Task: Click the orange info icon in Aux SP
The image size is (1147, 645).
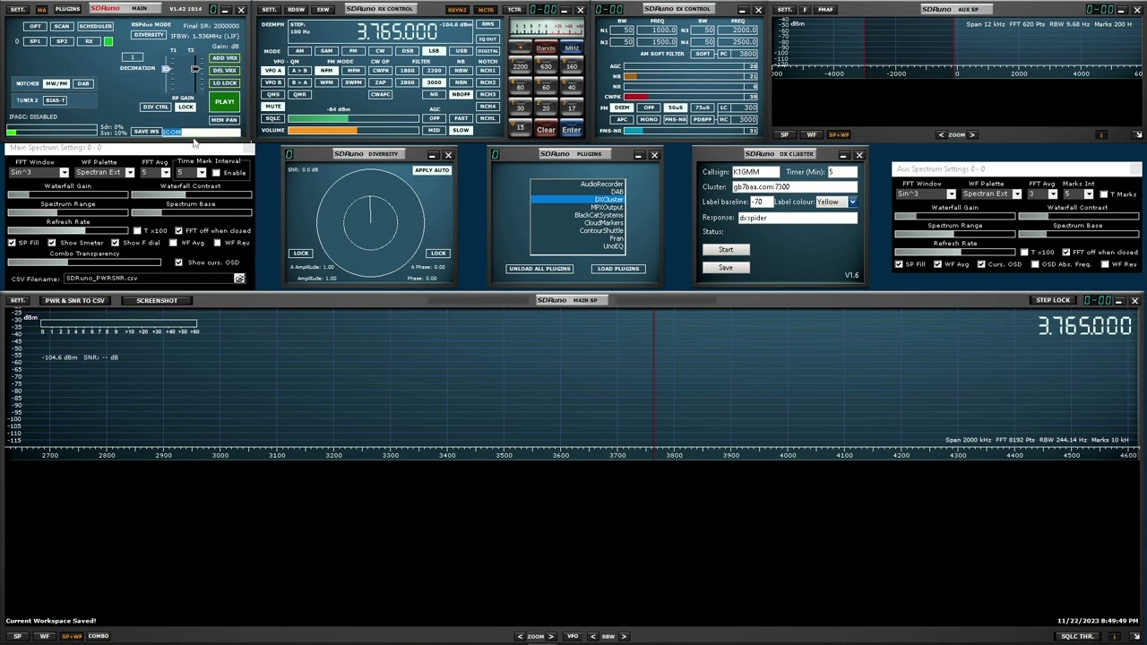Action: (1101, 134)
